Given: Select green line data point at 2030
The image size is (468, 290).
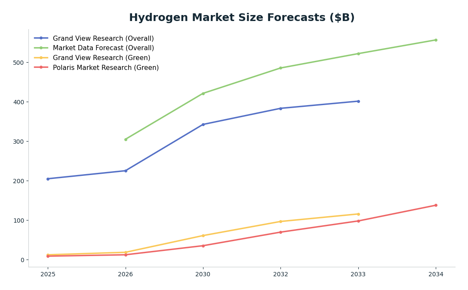Looking at the screenshot, I should pos(203,94).
